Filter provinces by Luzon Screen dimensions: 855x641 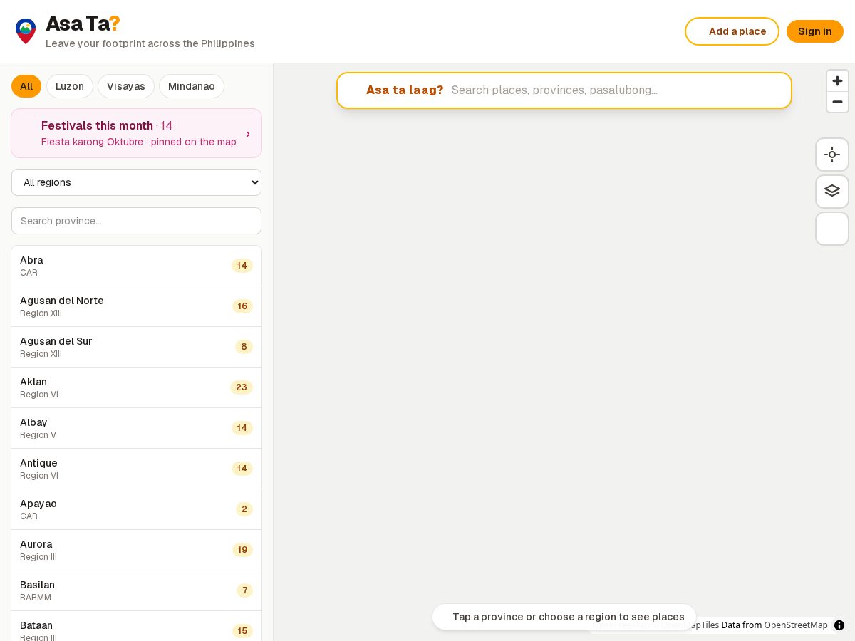click(70, 86)
